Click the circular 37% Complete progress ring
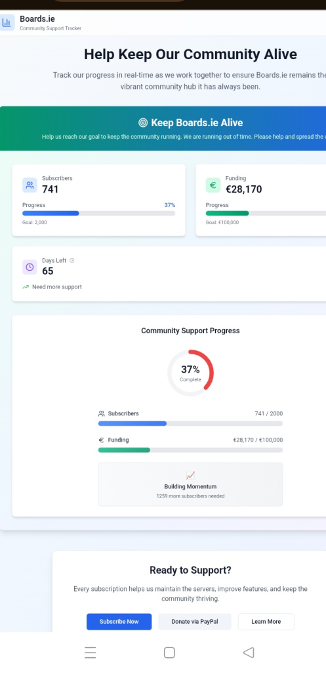This screenshot has width=326, height=673. pos(190,373)
